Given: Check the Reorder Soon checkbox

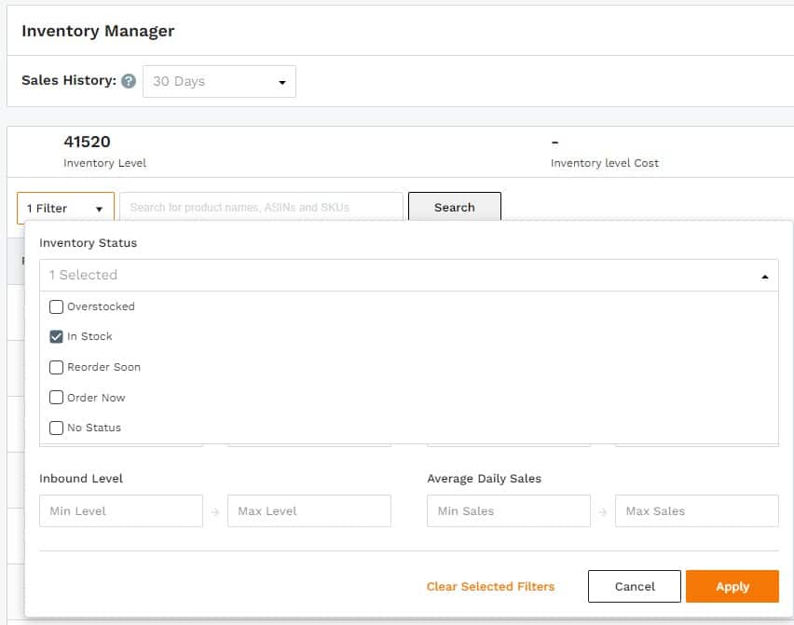Looking at the screenshot, I should [x=56, y=367].
